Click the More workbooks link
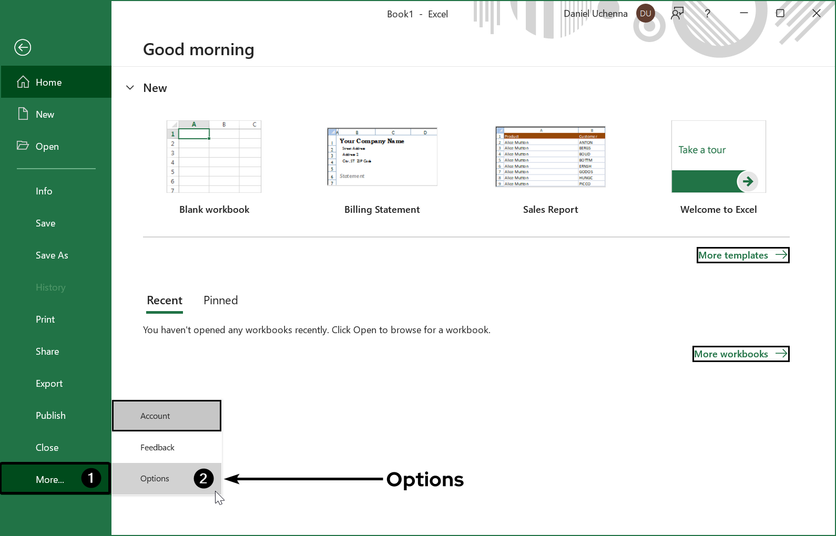The width and height of the screenshot is (836, 536). tap(740, 354)
